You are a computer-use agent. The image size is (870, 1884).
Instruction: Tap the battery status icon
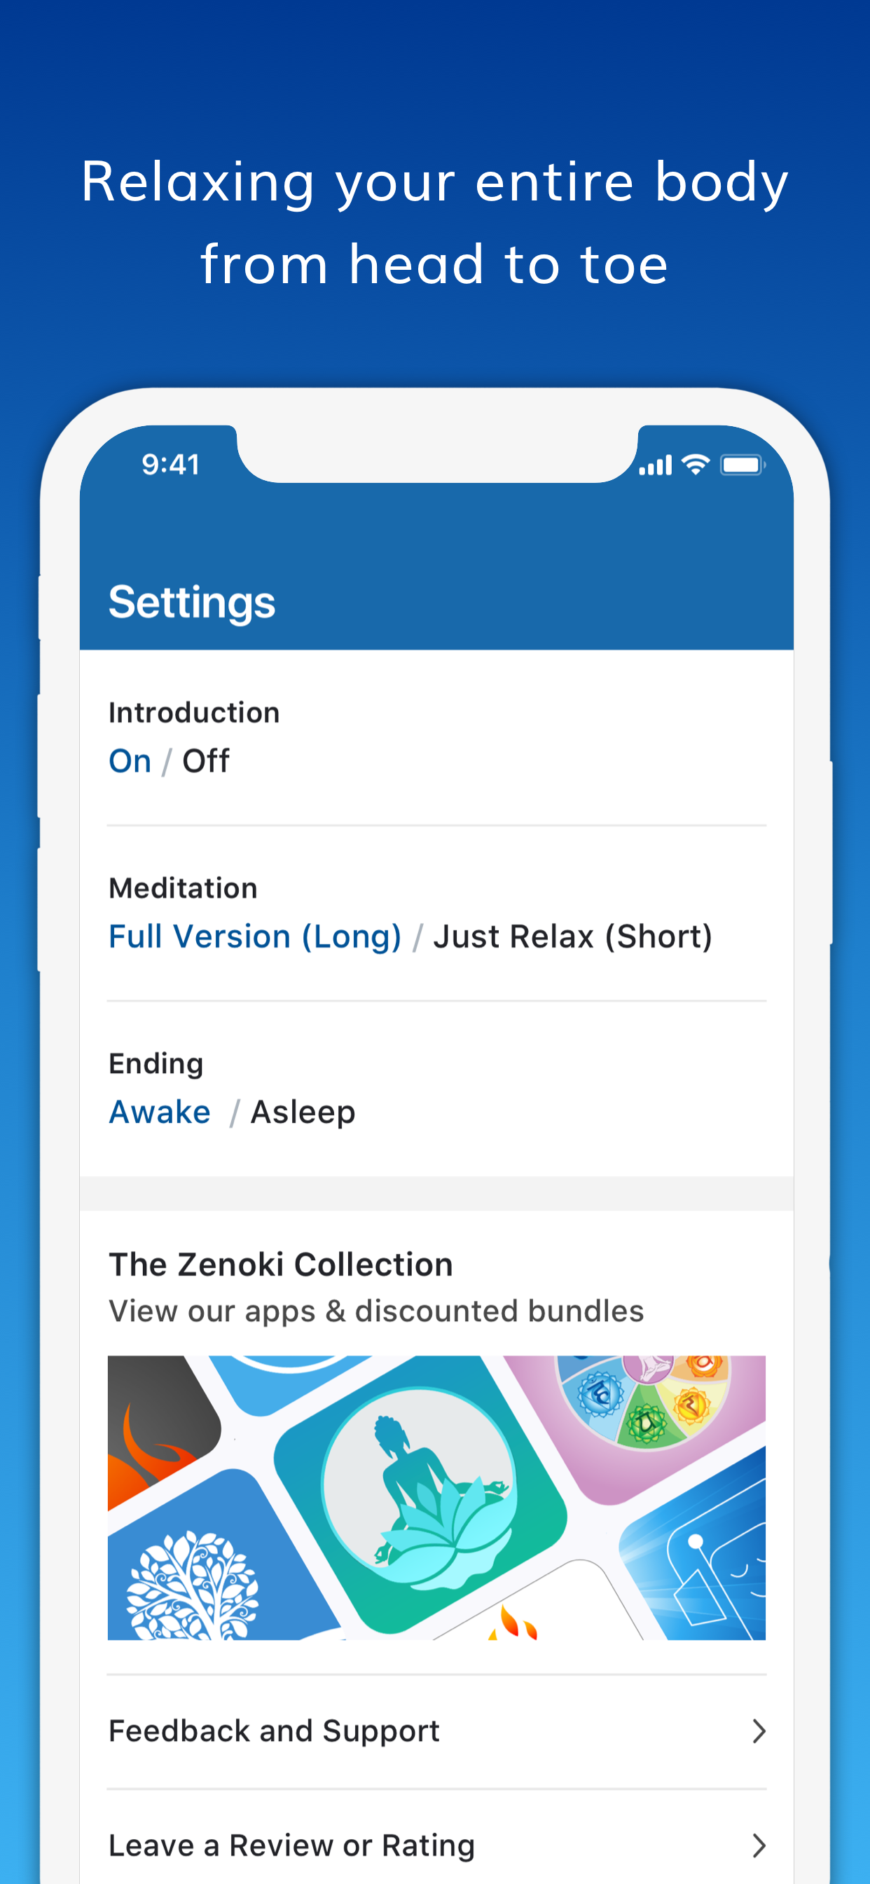(742, 465)
